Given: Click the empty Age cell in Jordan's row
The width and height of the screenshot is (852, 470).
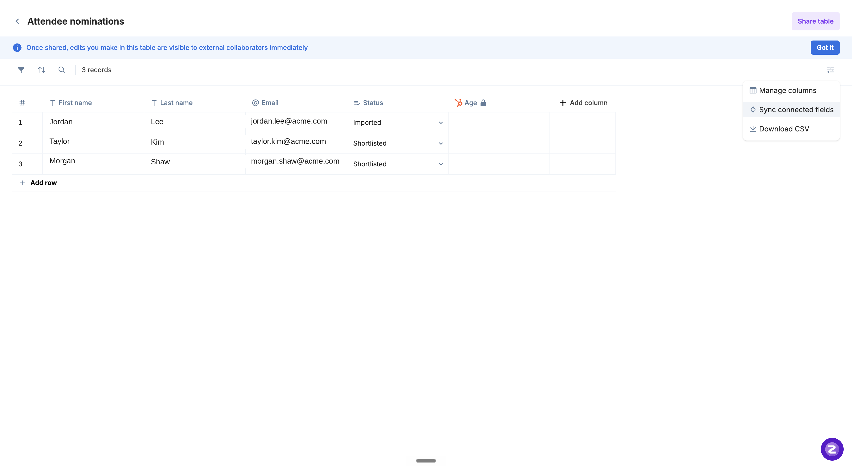Looking at the screenshot, I should [x=499, y=123].
